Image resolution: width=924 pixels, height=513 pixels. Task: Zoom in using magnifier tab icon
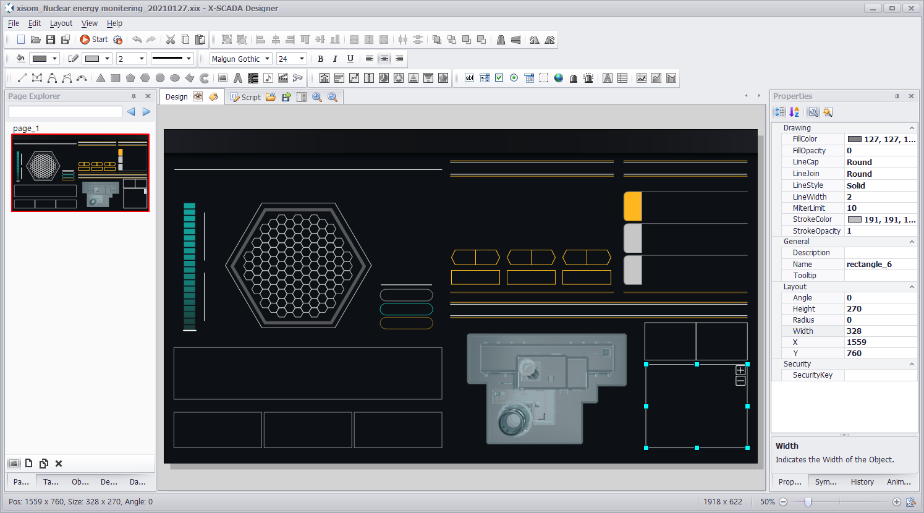pyautogui.click(x=317, y=97)
